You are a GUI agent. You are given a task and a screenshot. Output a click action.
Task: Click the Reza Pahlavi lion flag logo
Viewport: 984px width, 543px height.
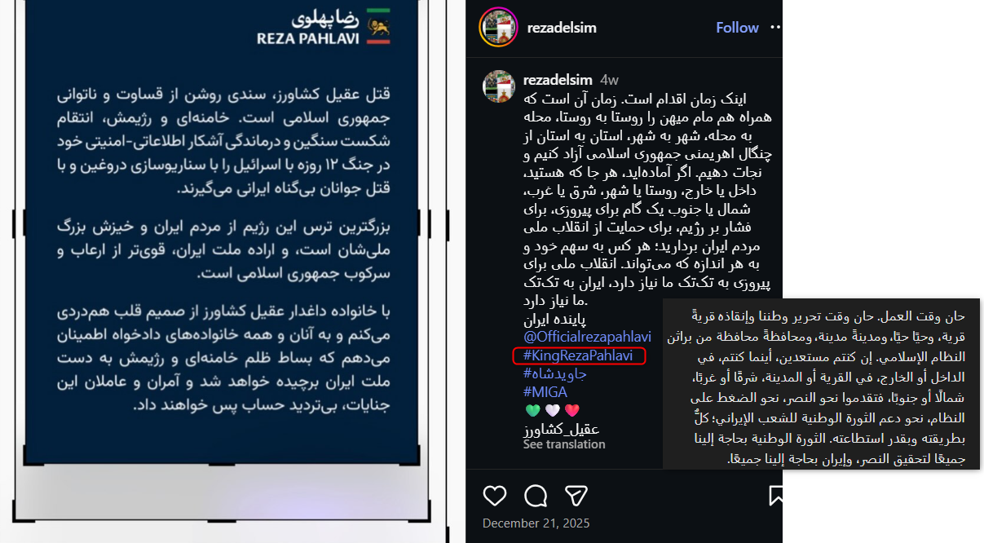pyautogui.click(x=378, y=26)
